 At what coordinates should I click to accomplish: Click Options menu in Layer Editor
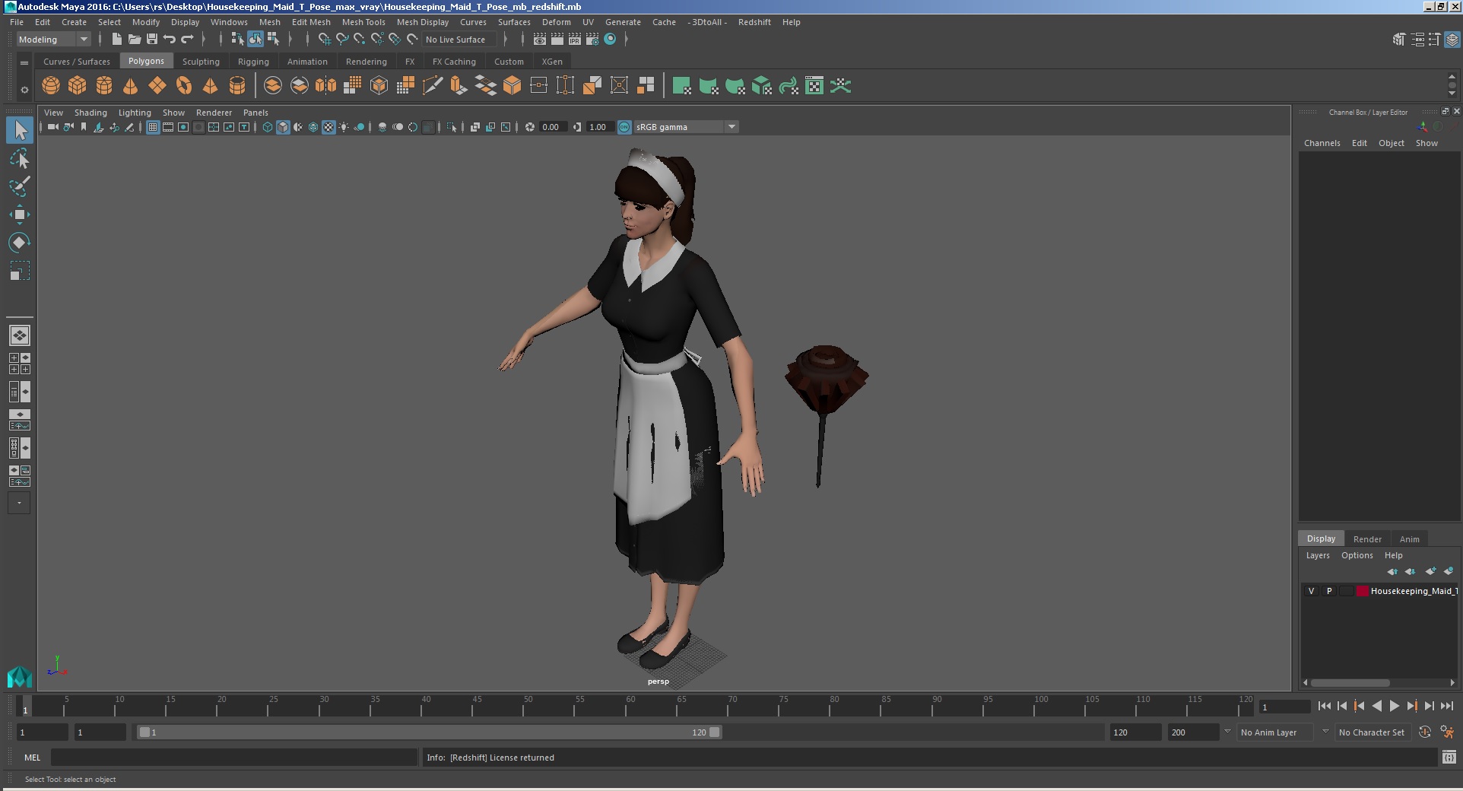click(x=1357, y=555)
